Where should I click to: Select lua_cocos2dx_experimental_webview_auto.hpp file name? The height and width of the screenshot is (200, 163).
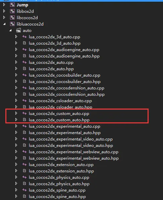[x=74, y=158]
